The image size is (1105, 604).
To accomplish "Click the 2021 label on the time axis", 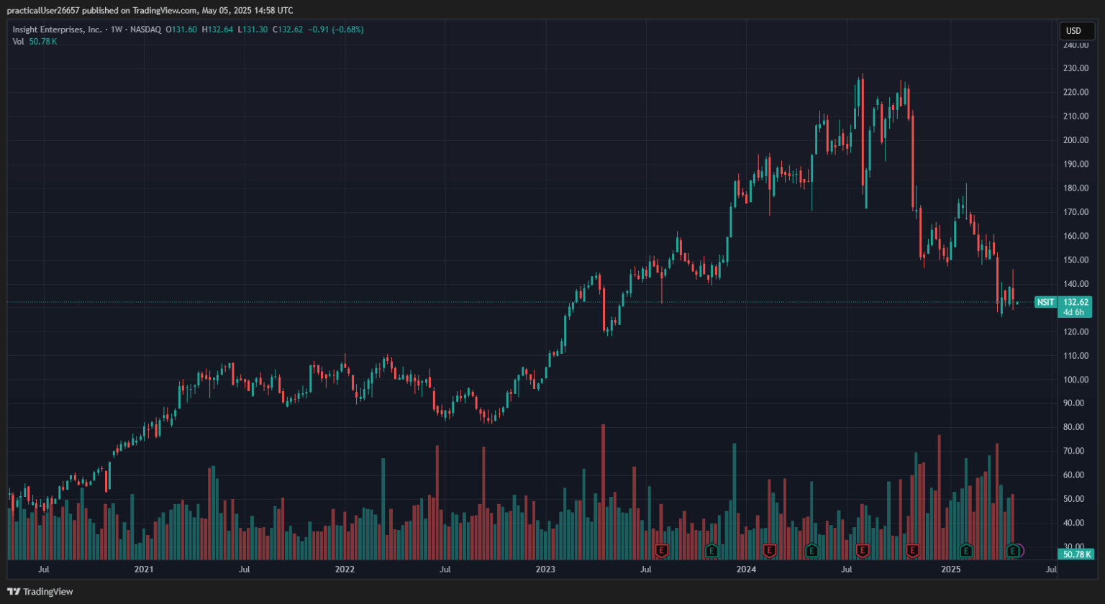I will click(x=144, y=569).
